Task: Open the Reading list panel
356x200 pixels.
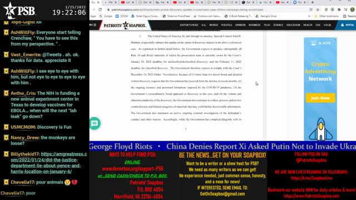Action: click(349, 16)
